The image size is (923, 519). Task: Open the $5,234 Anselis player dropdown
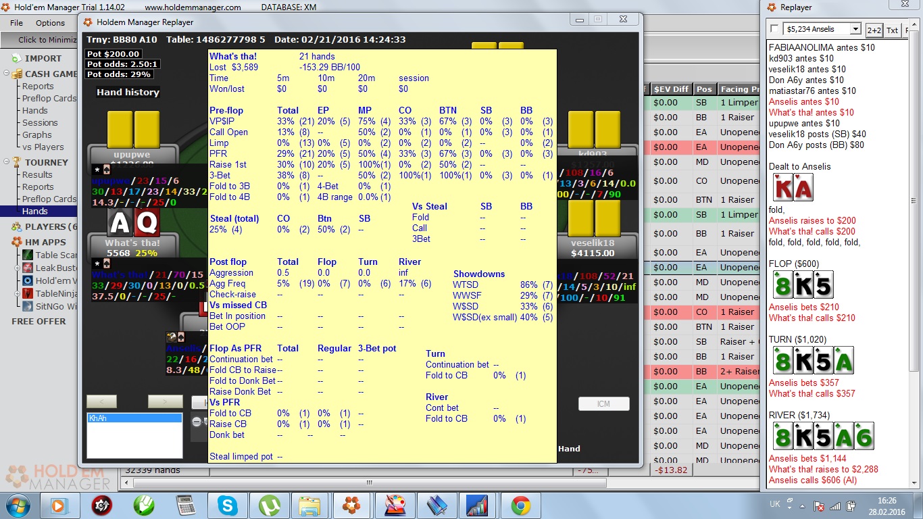pos(822,29)
